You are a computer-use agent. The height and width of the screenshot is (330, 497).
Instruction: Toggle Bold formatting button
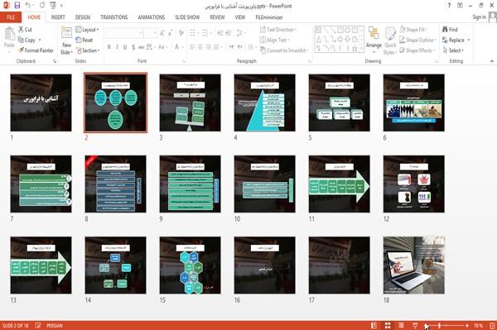[109, 47]
